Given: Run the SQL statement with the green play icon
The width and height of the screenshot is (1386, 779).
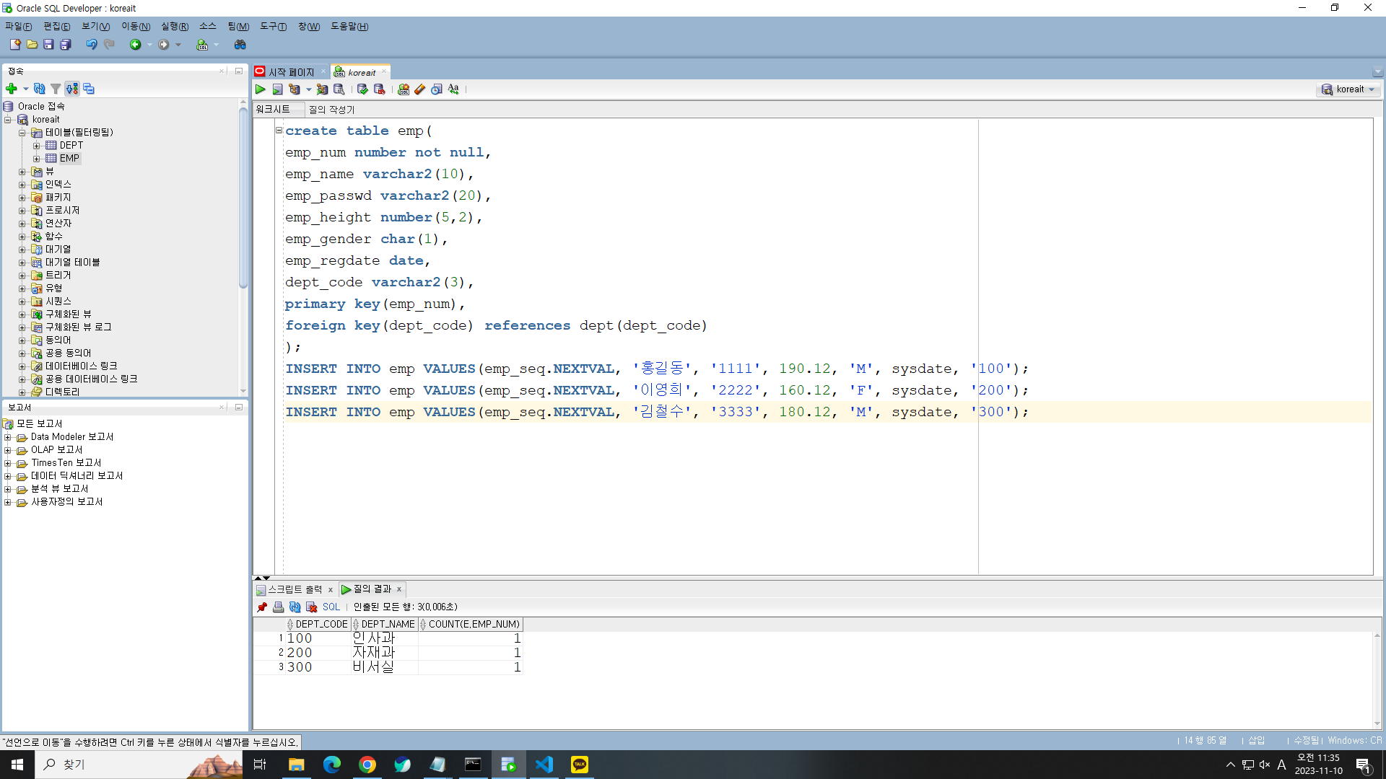Looking at the screenshot, I should click(x=261, y=89).
